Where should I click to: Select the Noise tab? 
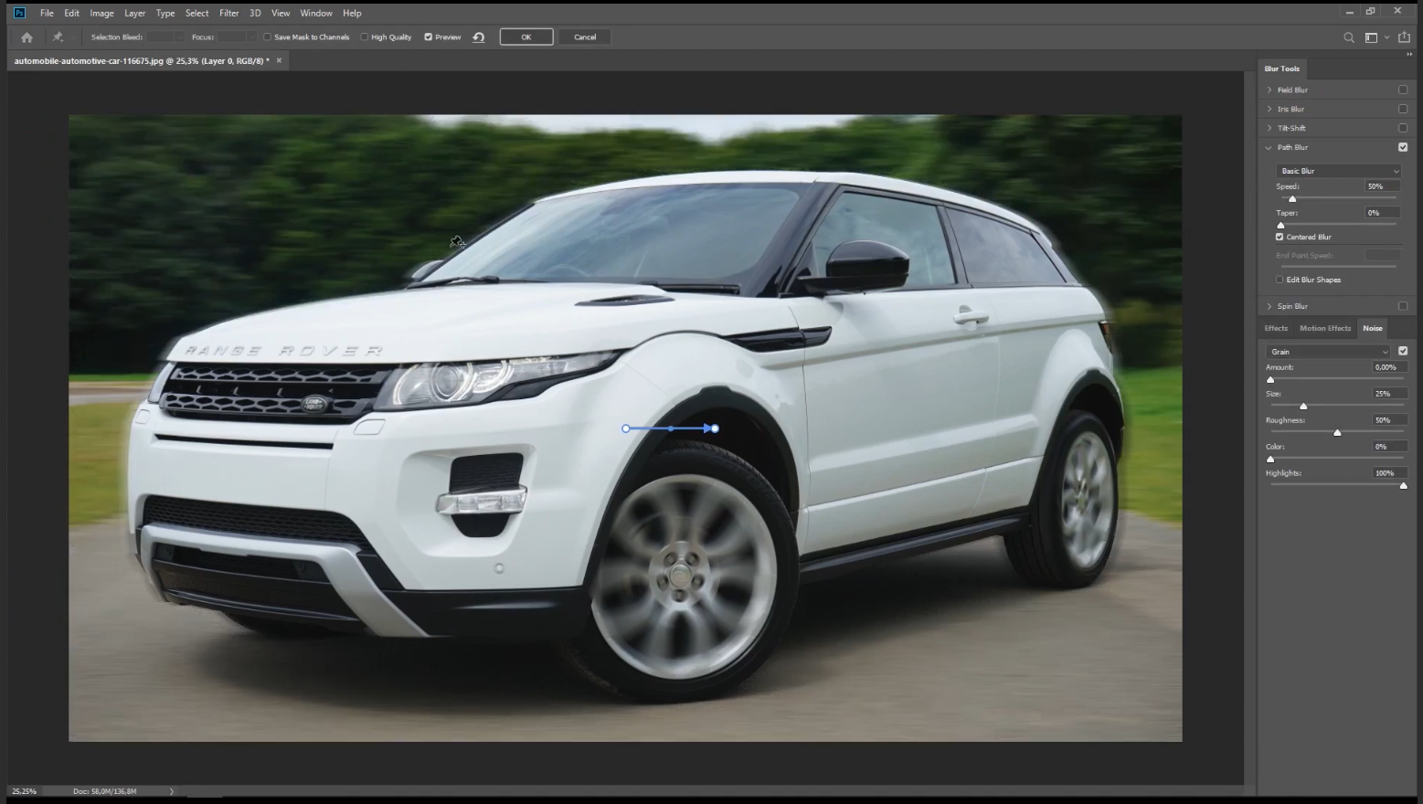(1373, 328)
